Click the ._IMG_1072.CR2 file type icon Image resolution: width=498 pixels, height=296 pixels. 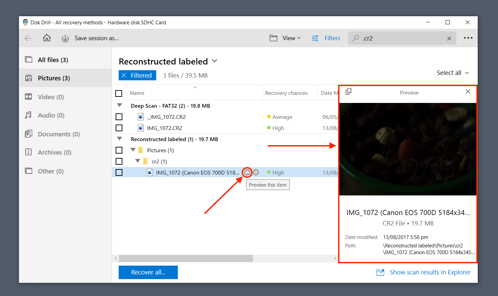point(141,117)
